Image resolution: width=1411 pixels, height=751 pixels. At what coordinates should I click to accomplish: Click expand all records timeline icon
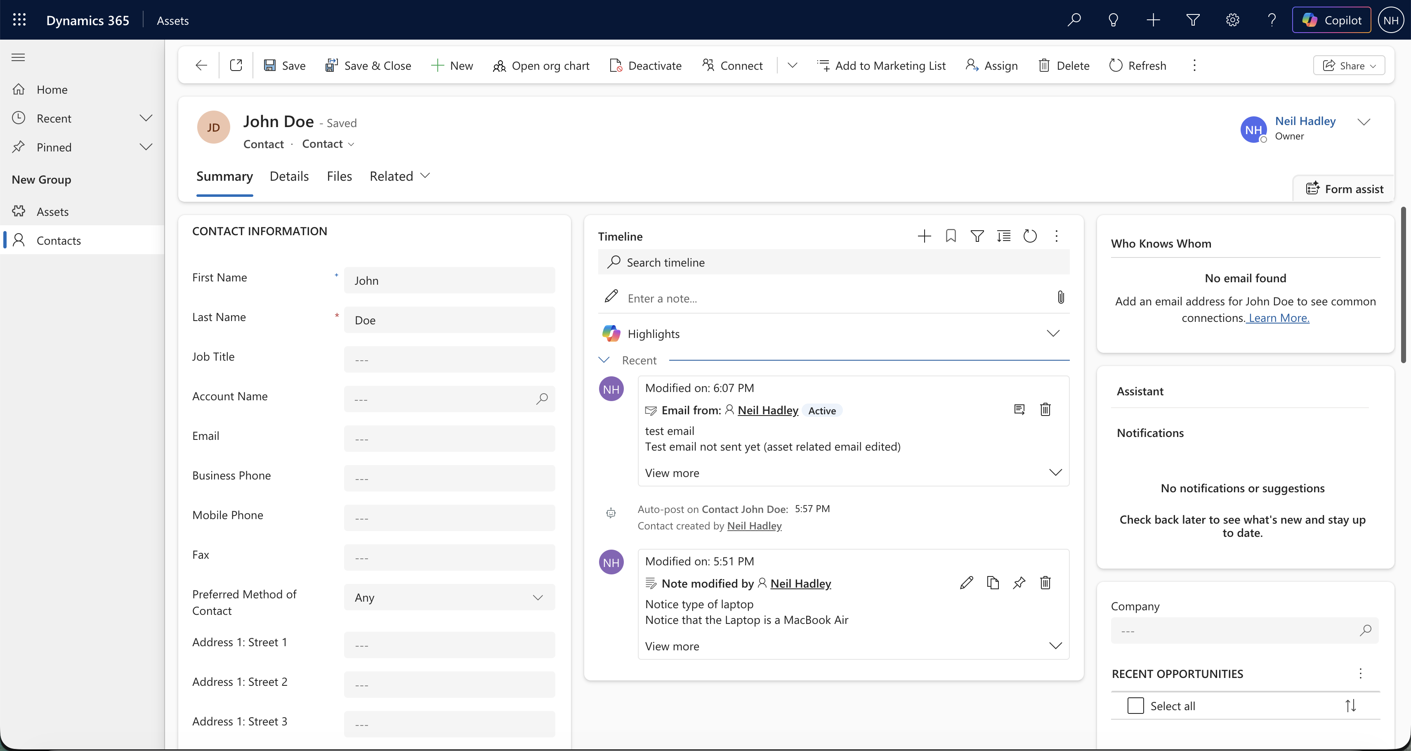[x=1003, y=236]
